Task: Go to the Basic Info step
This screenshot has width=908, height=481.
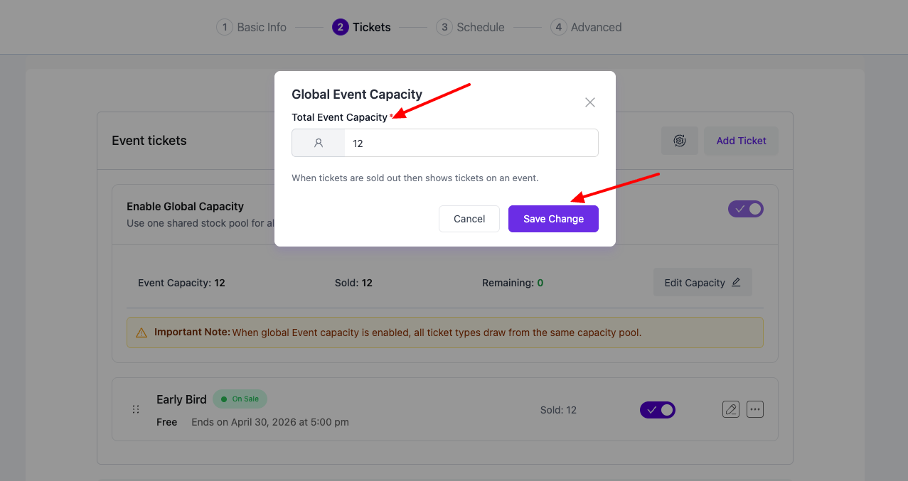Action: pos(252,28)
